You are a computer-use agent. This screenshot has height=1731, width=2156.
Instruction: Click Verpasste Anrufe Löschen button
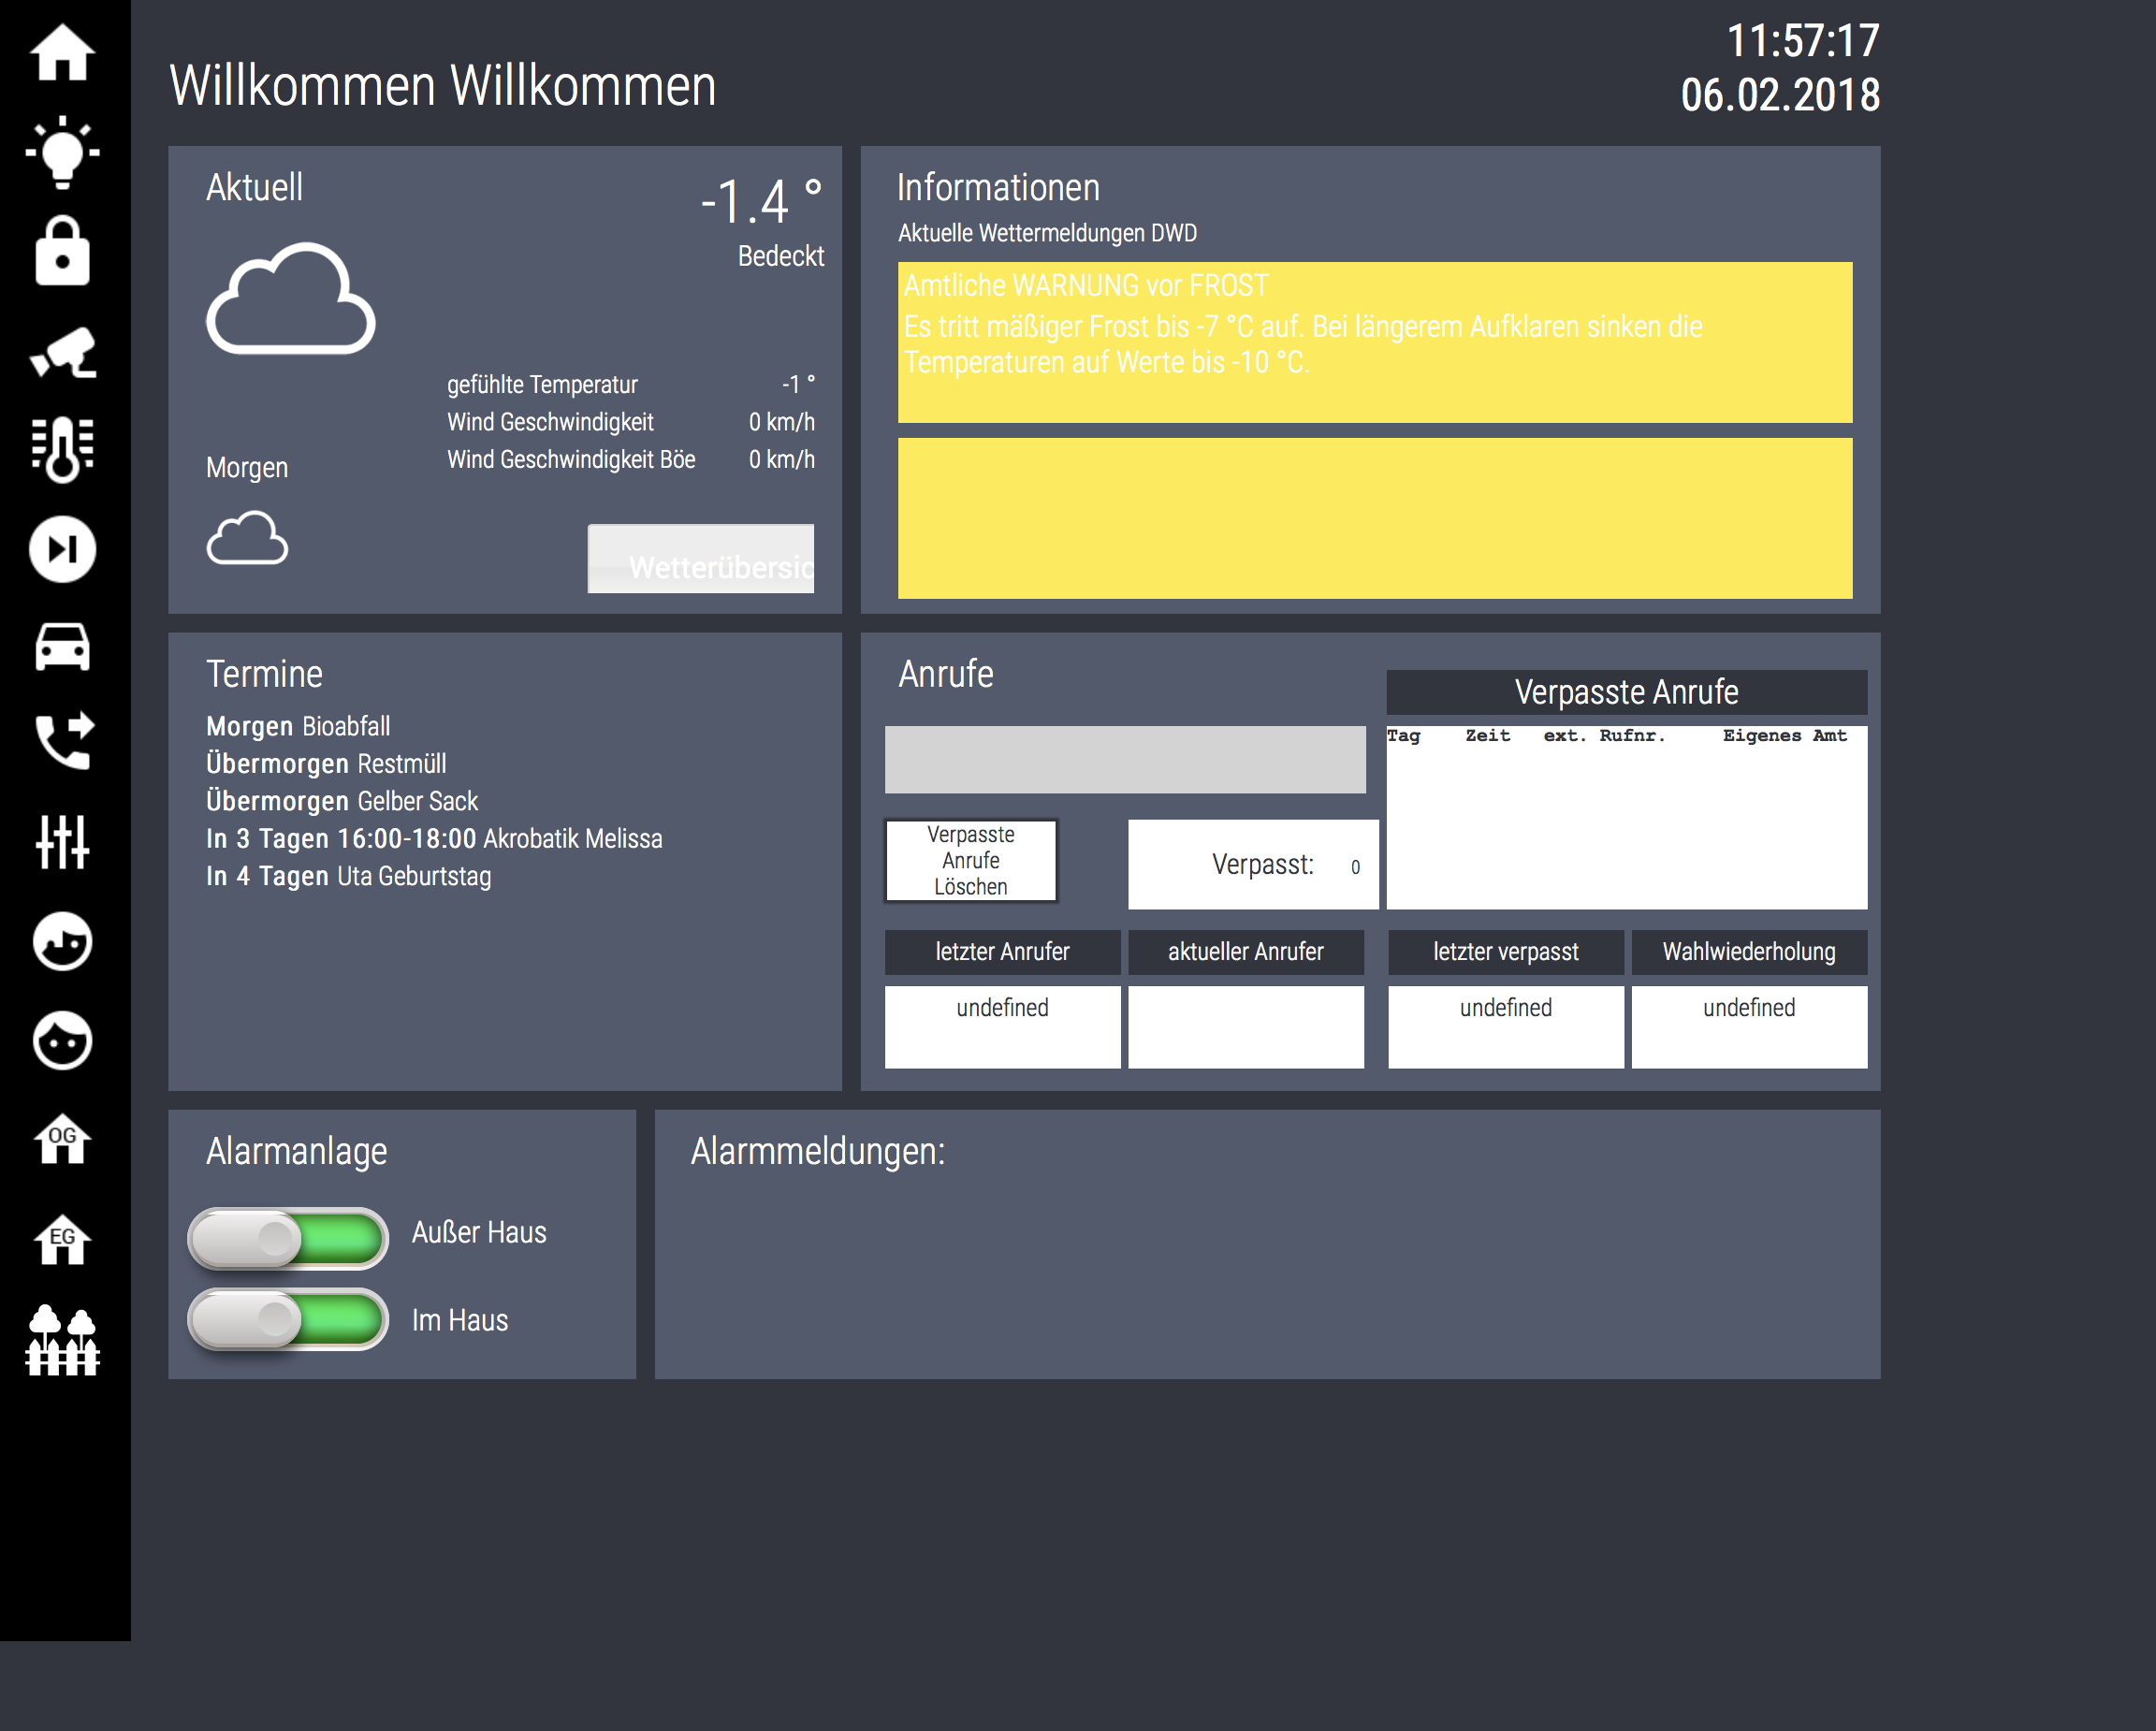pyautogui.click(x=970, y=861)
